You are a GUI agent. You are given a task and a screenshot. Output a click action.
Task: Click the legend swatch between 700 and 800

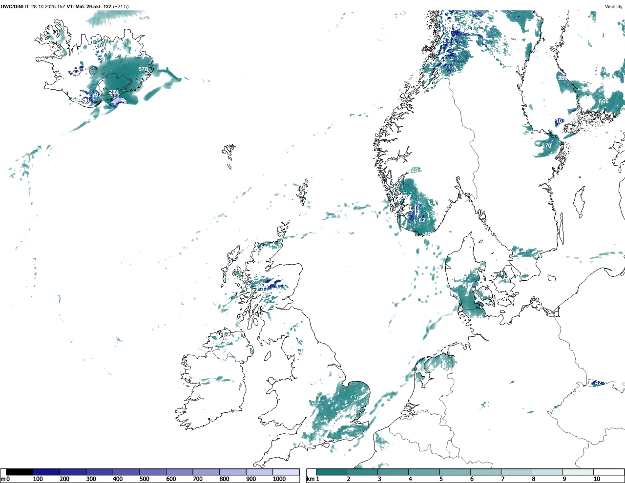206,472
